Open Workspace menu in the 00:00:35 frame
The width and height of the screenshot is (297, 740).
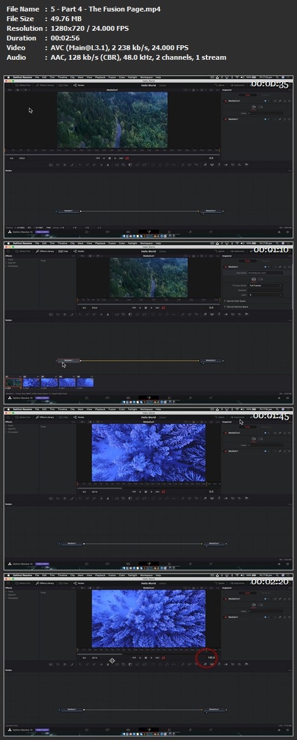(145, 78)
